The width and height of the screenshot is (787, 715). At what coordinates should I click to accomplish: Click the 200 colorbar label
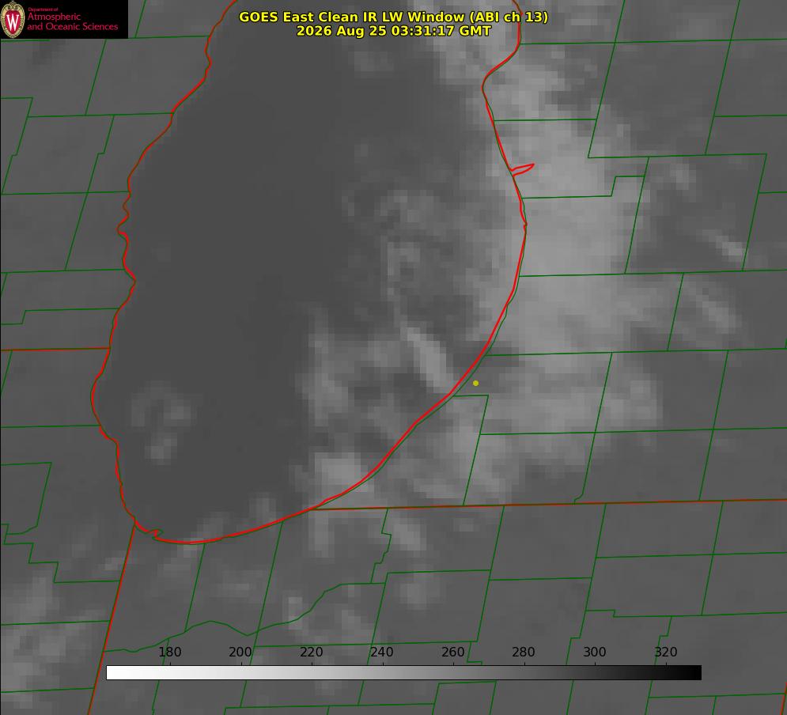click(x=240, y=652)
